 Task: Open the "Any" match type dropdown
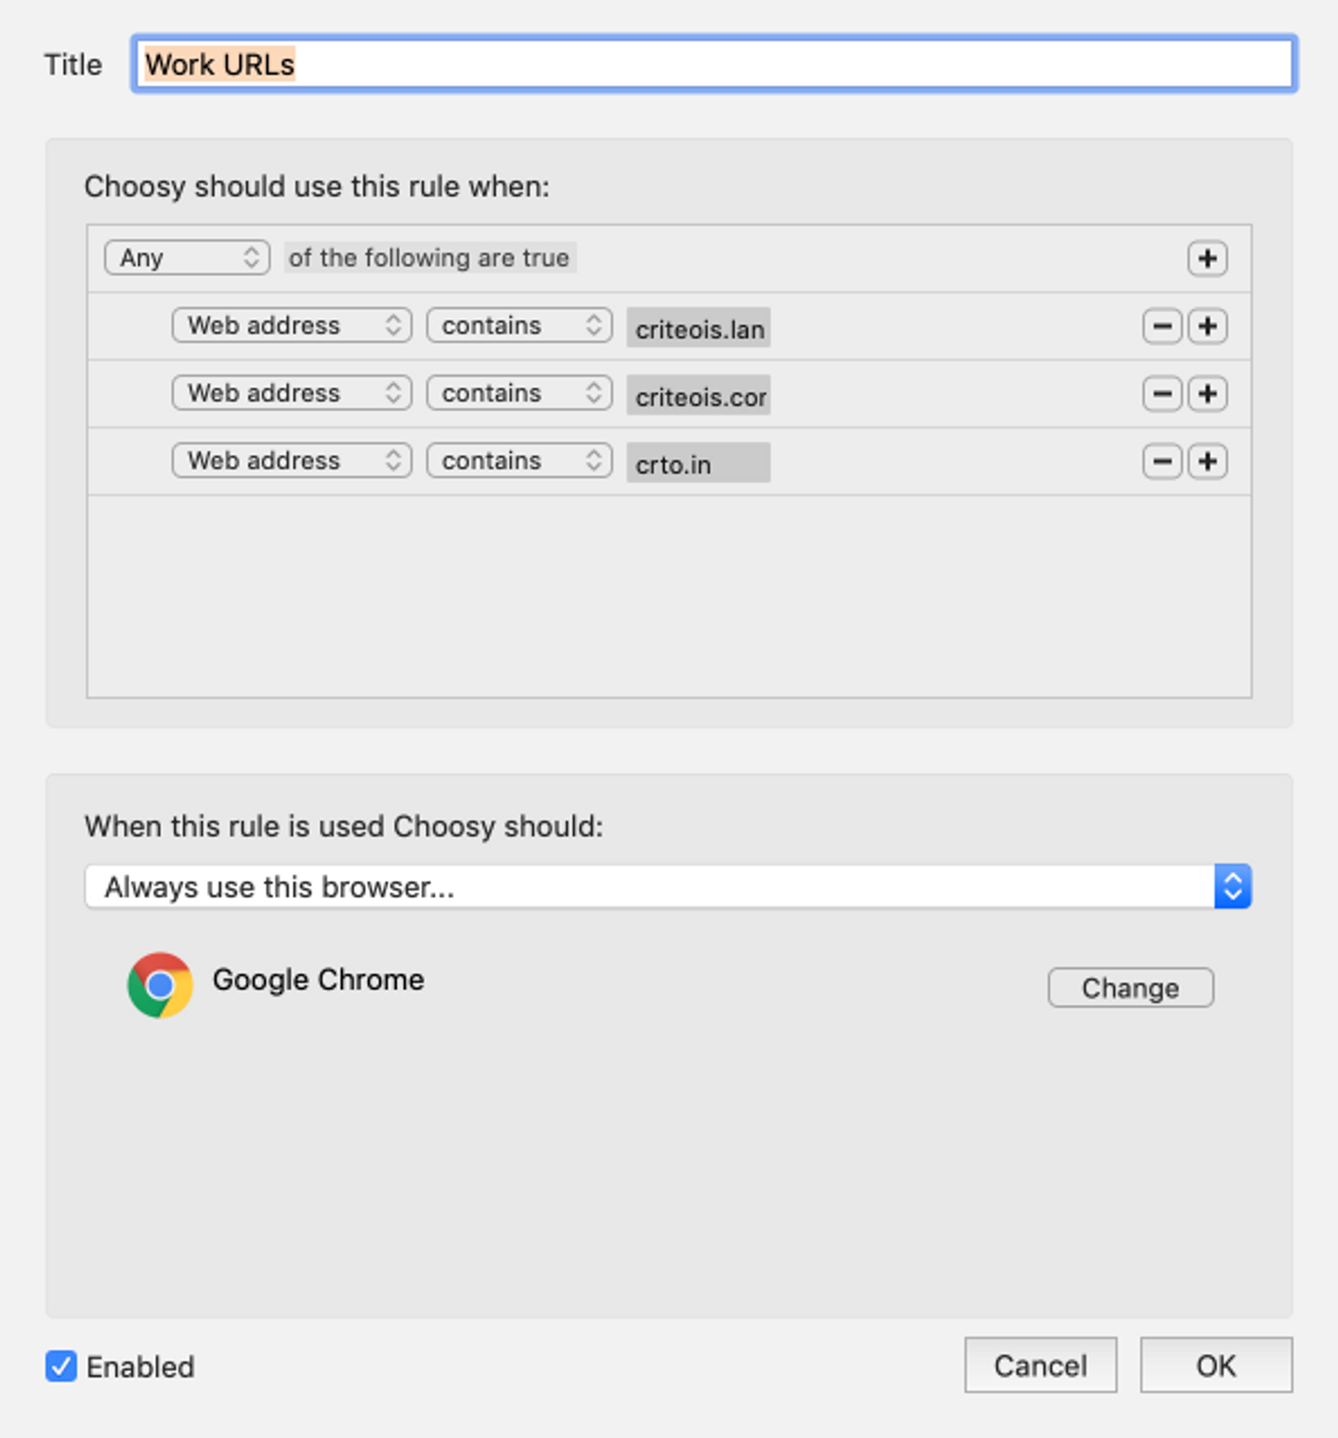click(186, 257)
